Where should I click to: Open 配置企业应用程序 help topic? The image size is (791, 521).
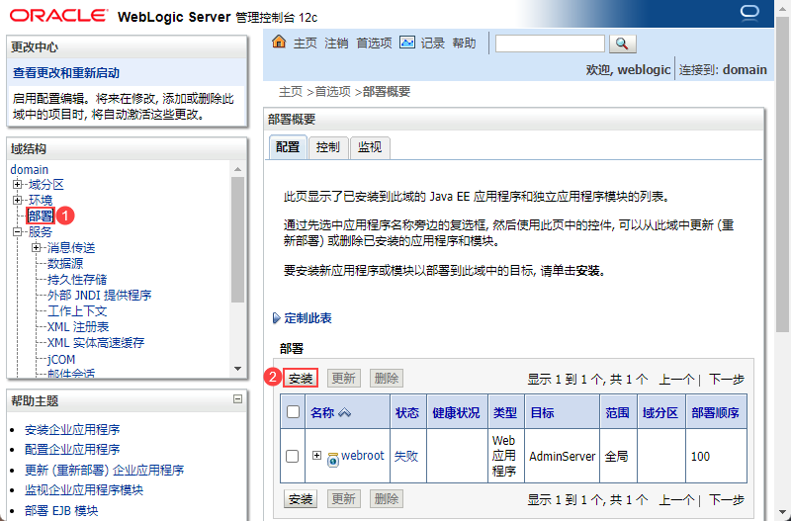point(72,450)
